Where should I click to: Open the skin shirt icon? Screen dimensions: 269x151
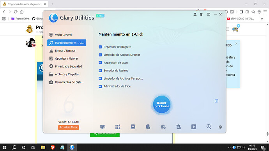click(x=201, y=14)
